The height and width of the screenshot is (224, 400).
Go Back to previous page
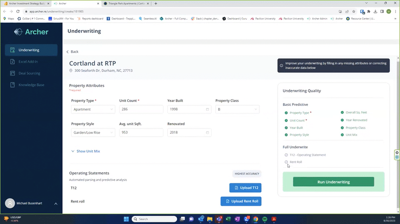coord(73,52)
